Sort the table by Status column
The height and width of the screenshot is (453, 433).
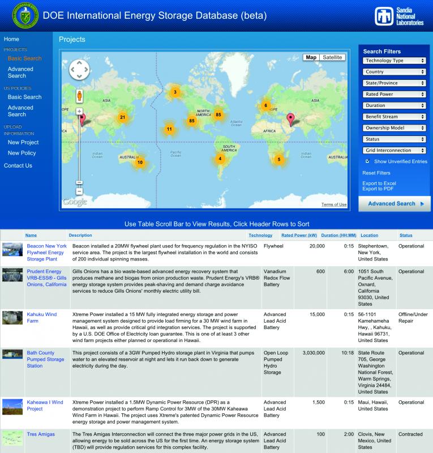406,236
